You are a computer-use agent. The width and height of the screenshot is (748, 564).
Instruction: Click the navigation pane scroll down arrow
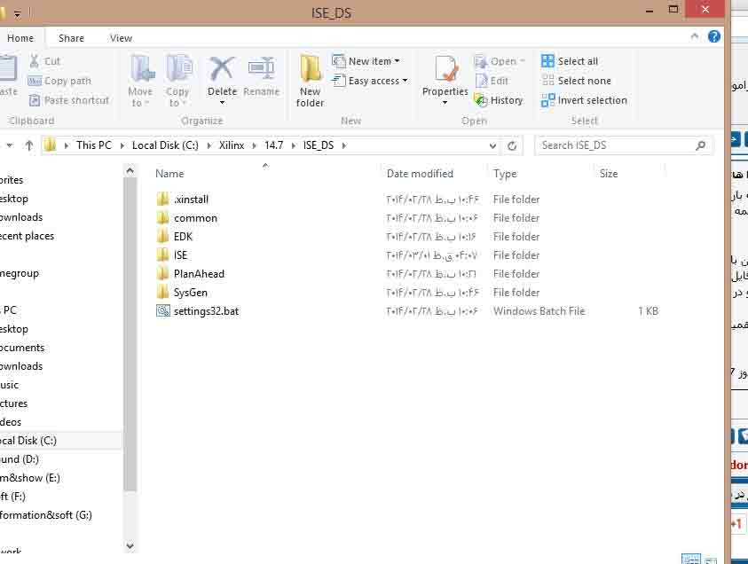click(130, 546)
